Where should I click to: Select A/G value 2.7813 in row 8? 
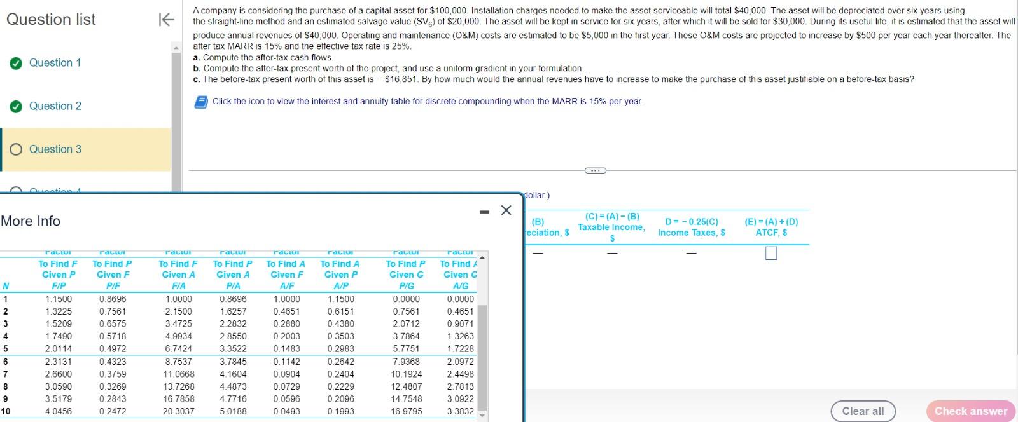(461, 386)
